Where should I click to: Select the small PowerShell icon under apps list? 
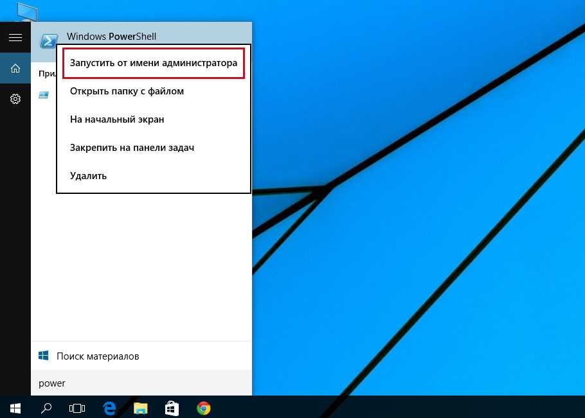44,95
